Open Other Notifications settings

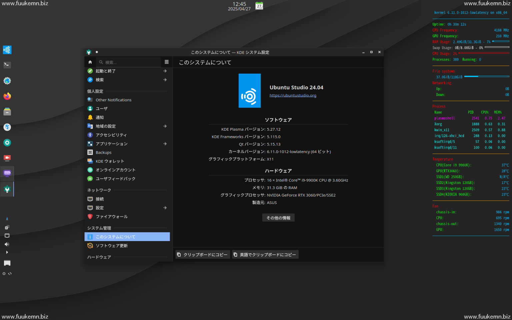click(x=127, y=100)
